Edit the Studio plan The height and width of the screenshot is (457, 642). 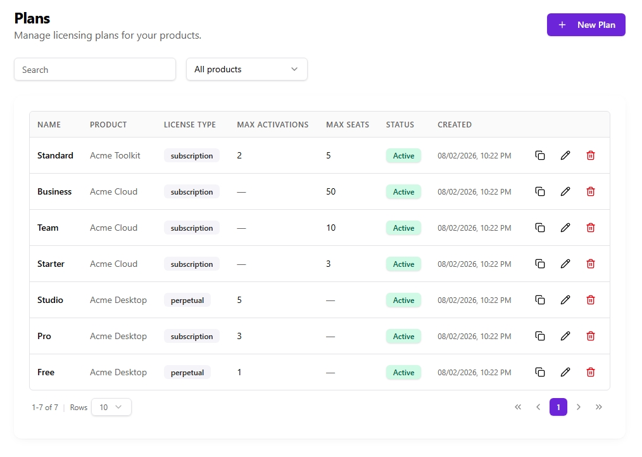(565, 300)
